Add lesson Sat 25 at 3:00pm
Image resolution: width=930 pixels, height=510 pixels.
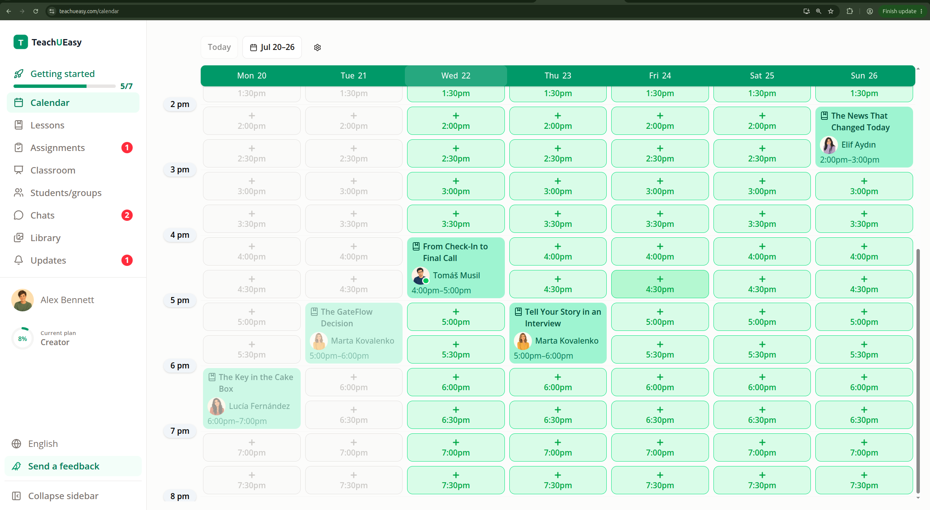pos(762,186)
